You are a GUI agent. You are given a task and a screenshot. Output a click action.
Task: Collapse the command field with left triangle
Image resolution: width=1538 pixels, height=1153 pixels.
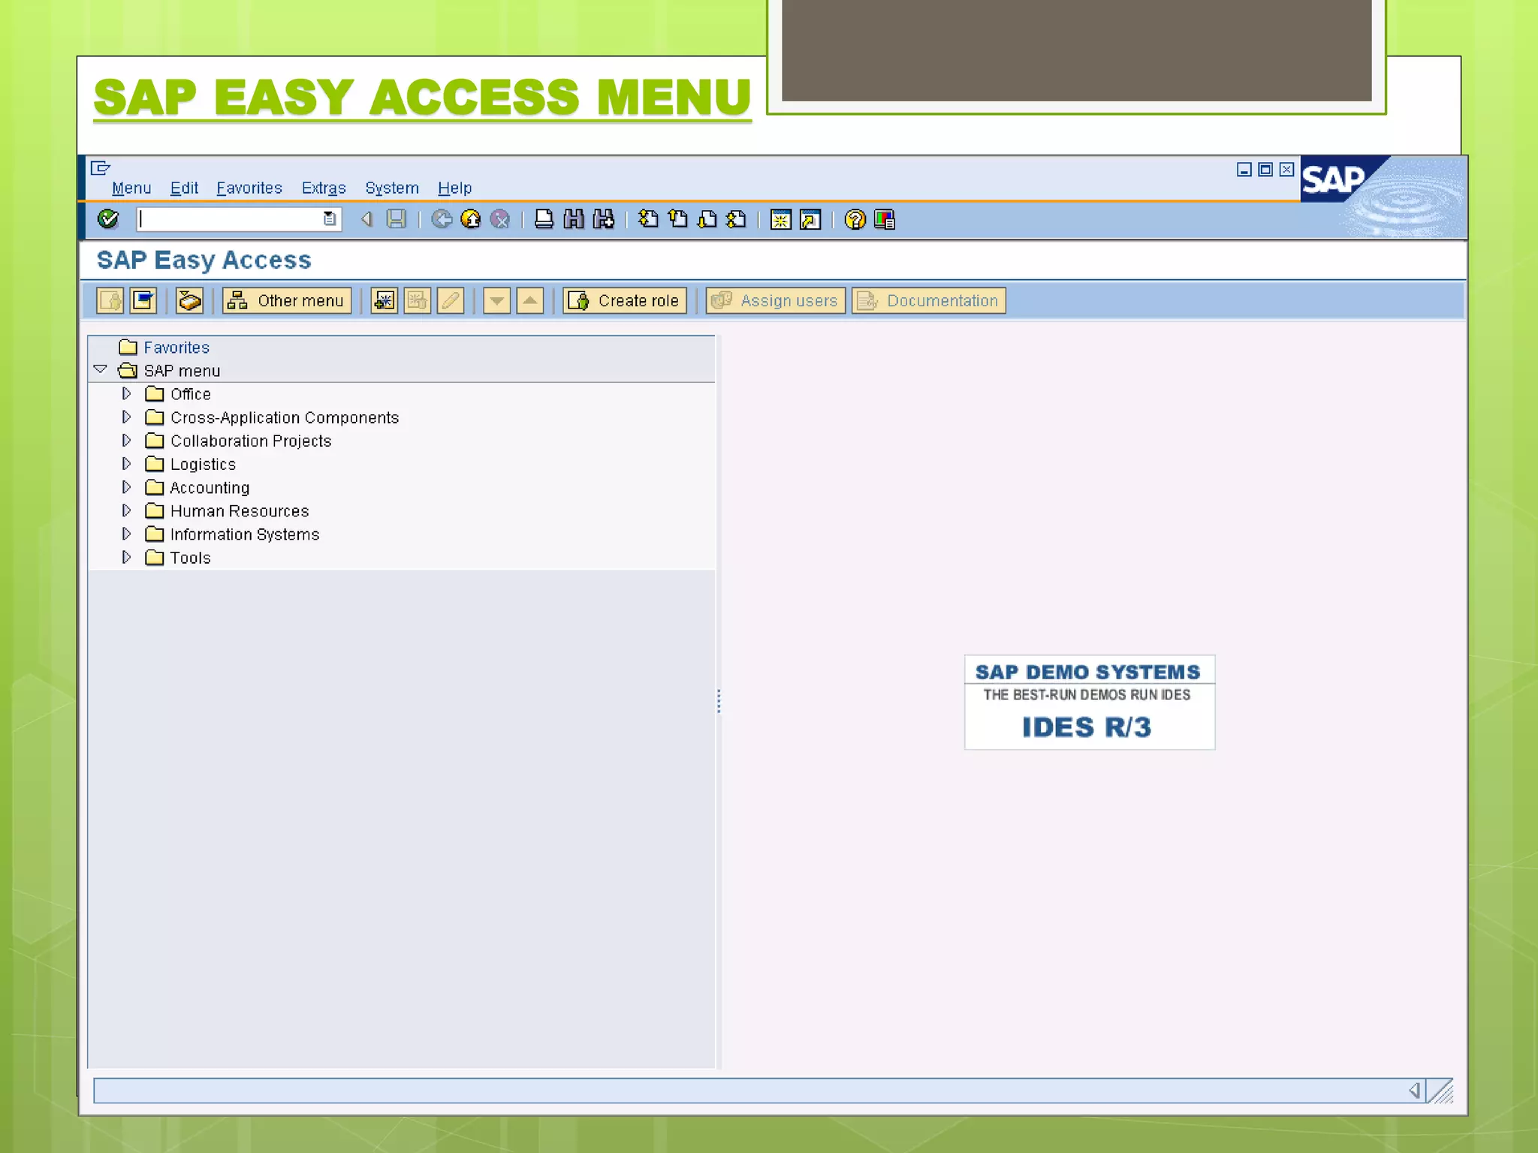(367, 219)
